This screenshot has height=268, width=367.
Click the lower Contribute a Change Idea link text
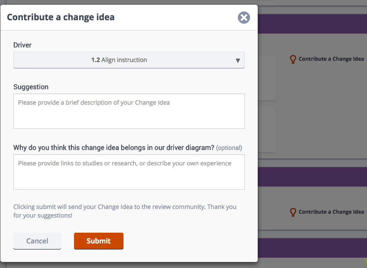[331, 212]
